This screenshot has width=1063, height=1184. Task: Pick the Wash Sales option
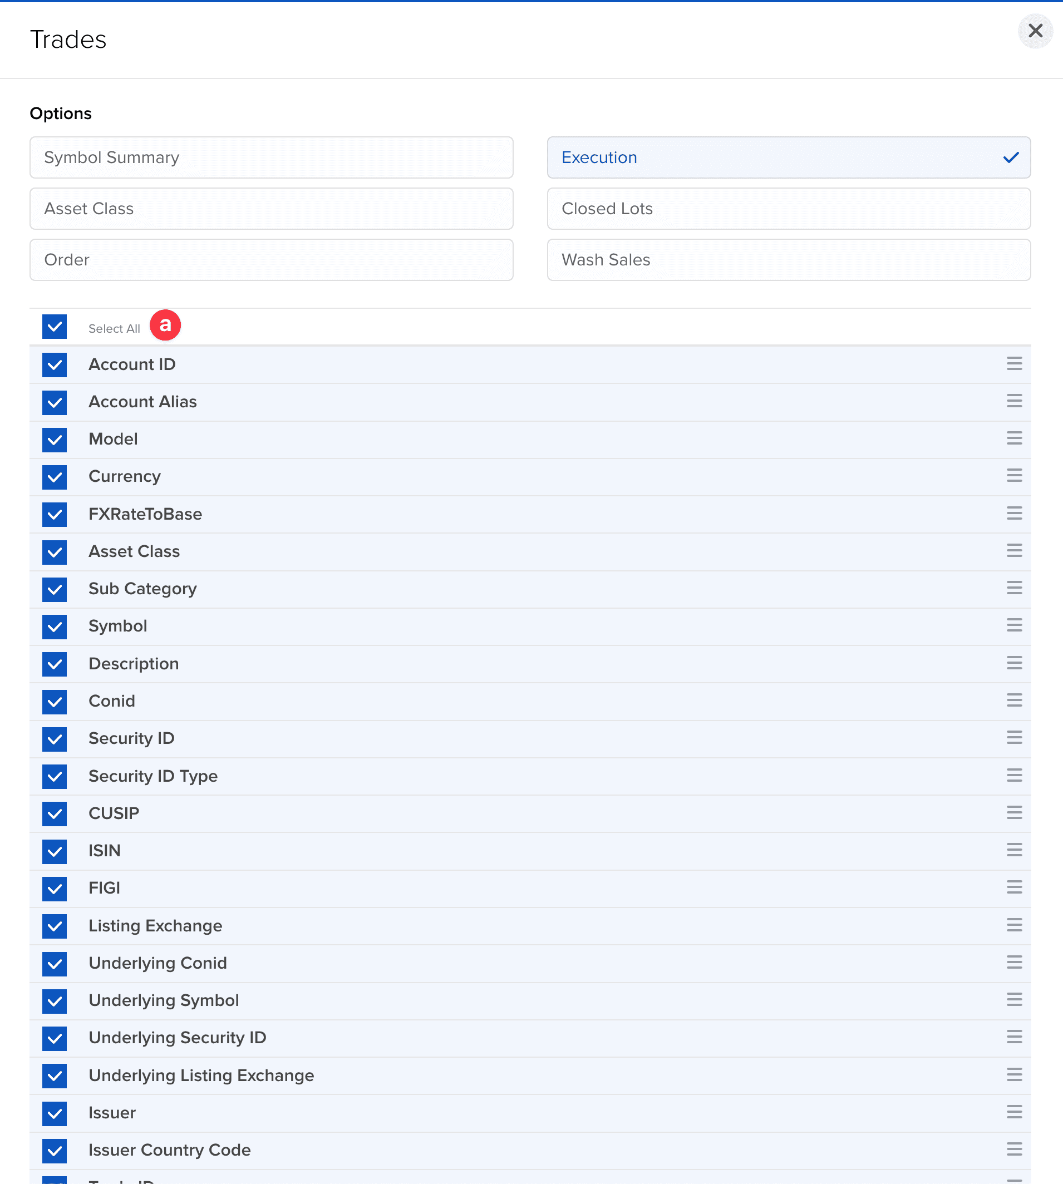click(x=789, y=260)
